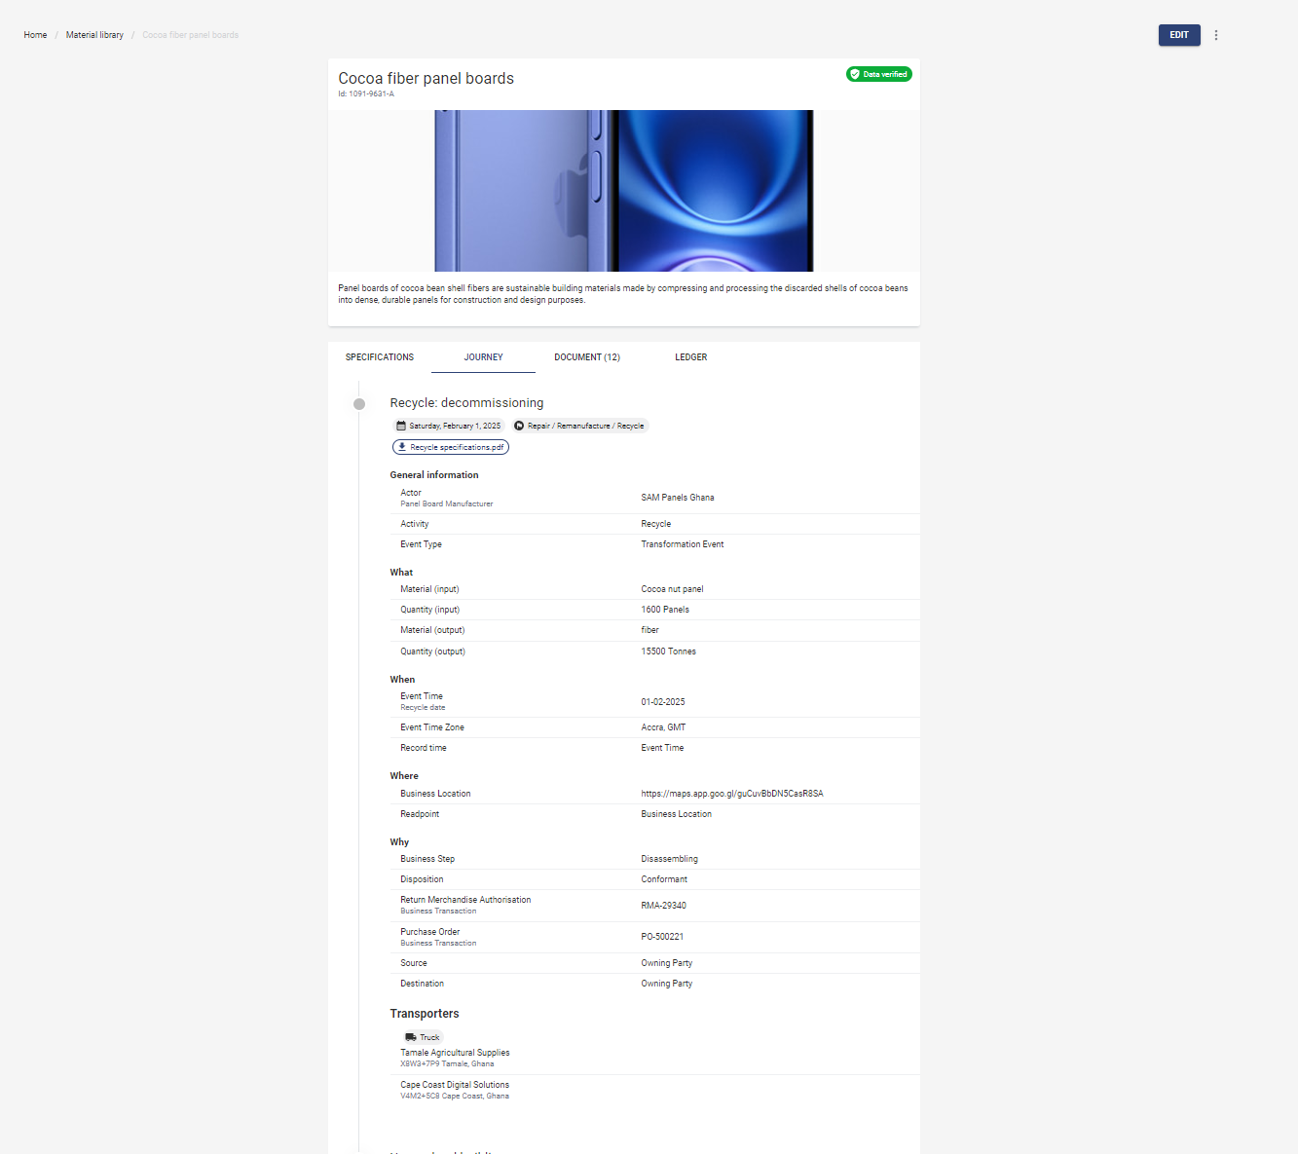Select the 1600 Panels quantity value
The image size is (1298, 1154).
pos(665,610)
